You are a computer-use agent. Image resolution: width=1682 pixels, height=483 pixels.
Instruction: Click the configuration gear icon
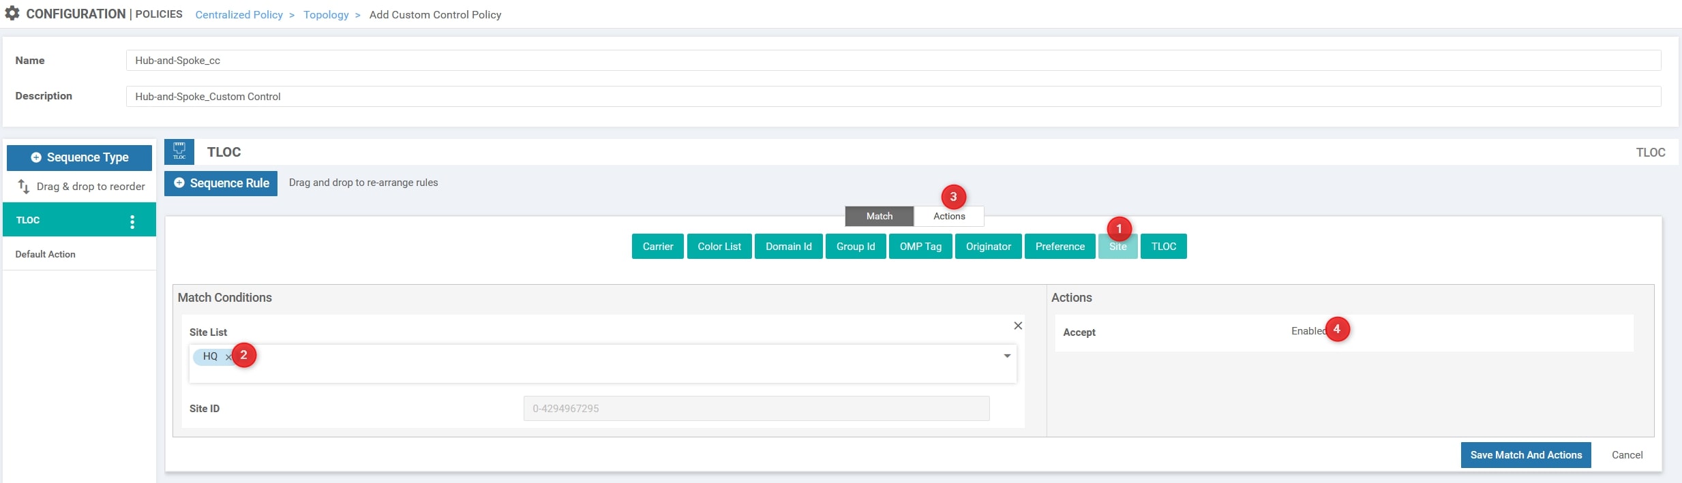pos(12,13)
